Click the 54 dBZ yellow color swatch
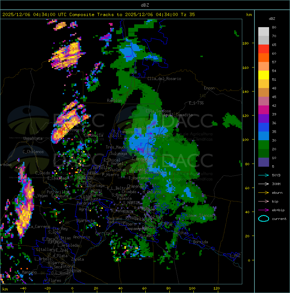Image resolution: width=290 pixels, height=293 pixels. click(x=264, y=75)
